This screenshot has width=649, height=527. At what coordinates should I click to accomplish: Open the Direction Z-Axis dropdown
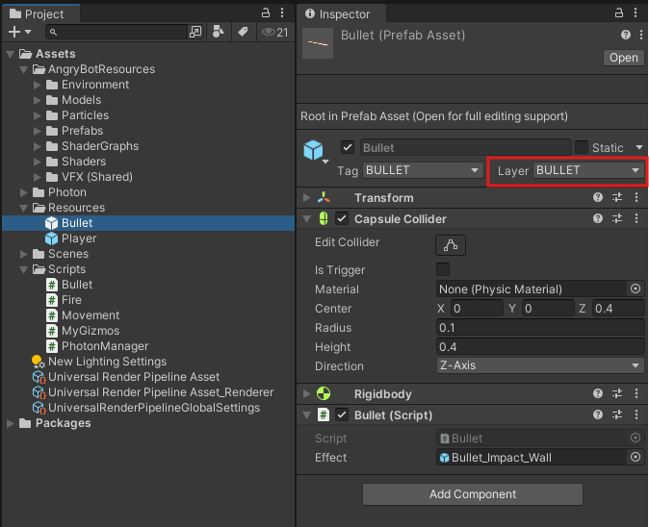(540, 365)
